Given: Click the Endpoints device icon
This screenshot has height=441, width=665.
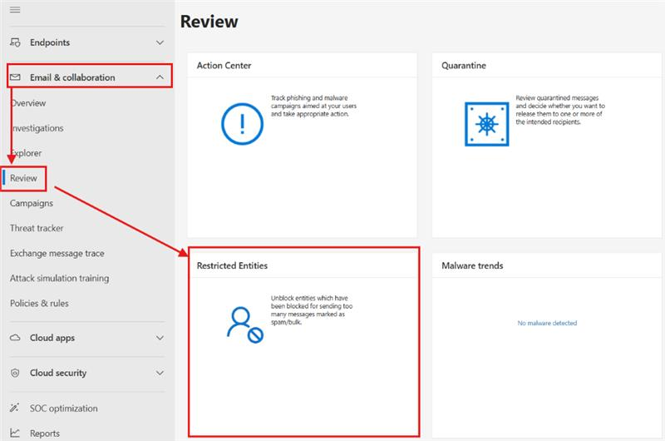Looking at the screenshot, I should (x=15, y=42).
